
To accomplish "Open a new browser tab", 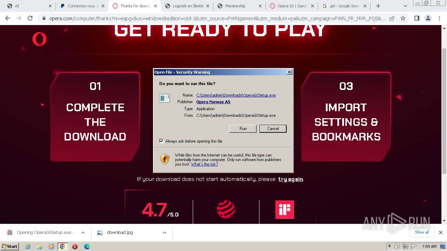I will coord(378,6).
